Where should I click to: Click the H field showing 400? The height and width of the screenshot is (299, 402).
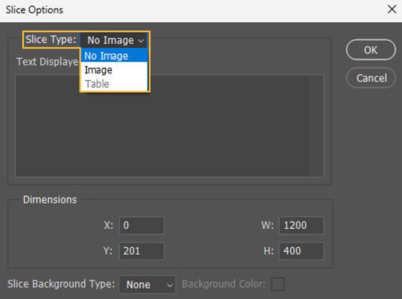(301, 250)
